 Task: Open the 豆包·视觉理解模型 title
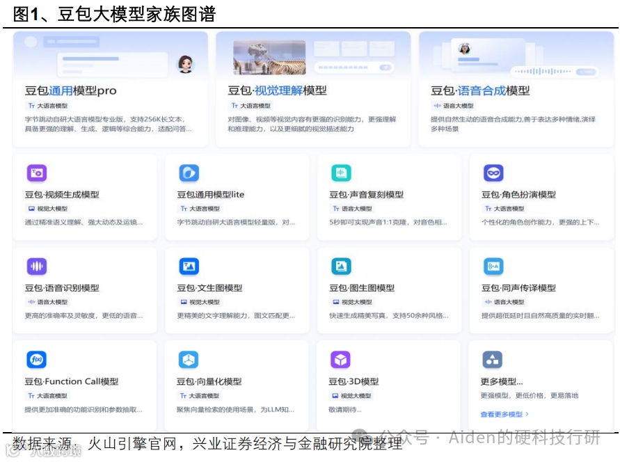tap(277, 90)
